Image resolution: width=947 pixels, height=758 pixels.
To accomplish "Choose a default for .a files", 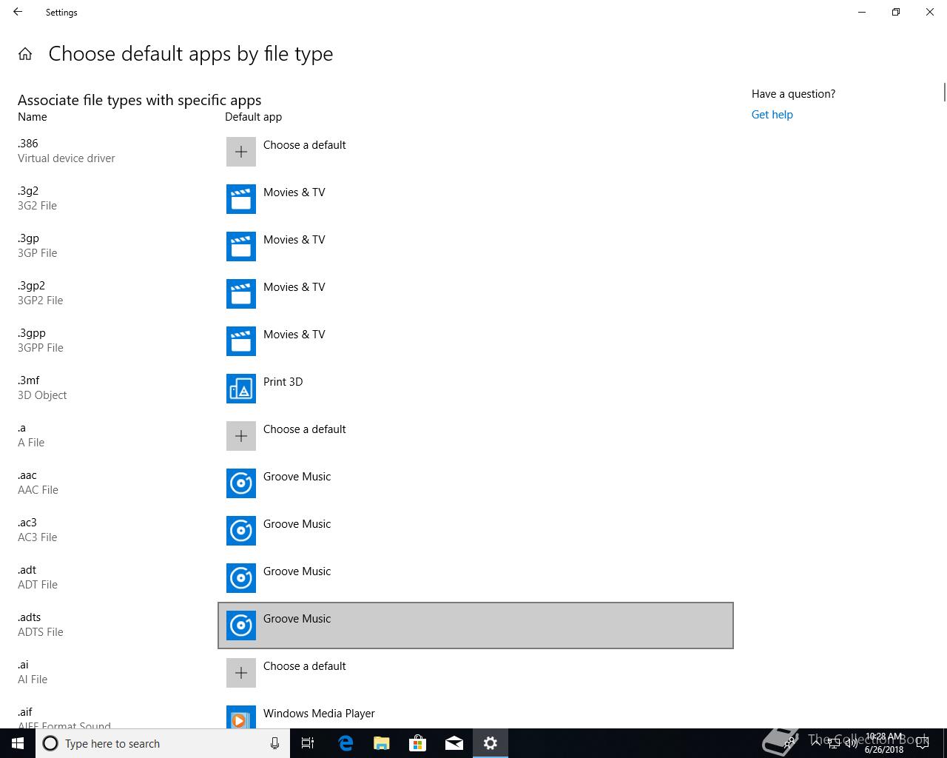I will pyautogui.click(x=476, y=436).
